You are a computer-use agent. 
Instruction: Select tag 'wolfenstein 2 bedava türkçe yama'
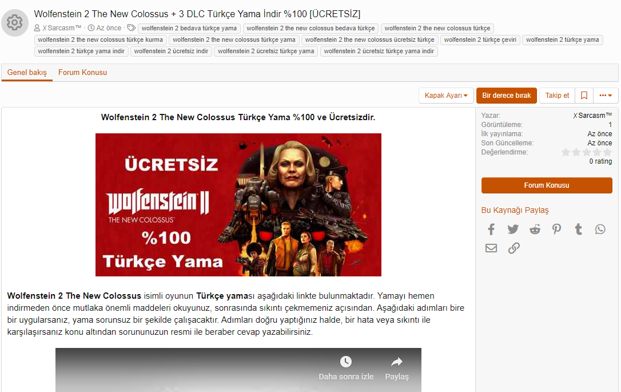189,29
